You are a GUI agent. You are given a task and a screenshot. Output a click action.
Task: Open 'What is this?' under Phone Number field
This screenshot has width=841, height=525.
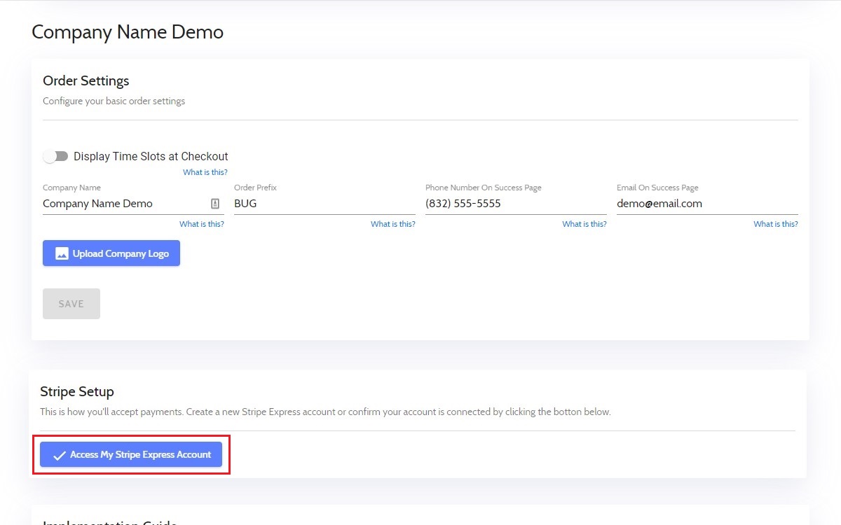coord(584,224)
